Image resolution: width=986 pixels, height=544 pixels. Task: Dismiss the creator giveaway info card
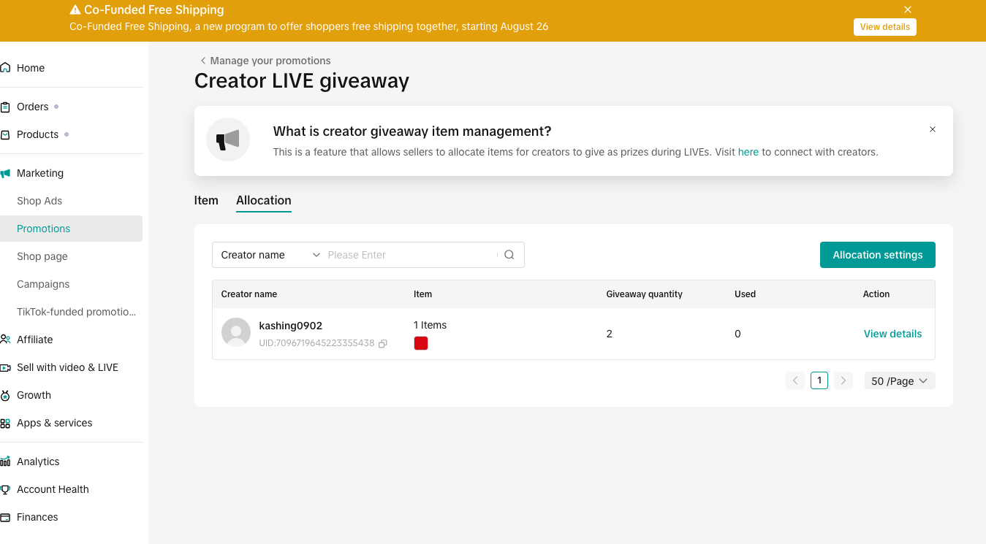tap(932, 129)
